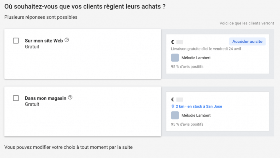Click 'Mélodie Lambert' name in website preview
Image resolution: width=280 pixels, height=158 pixels.
pyautogui.click(x=196, y=58)
